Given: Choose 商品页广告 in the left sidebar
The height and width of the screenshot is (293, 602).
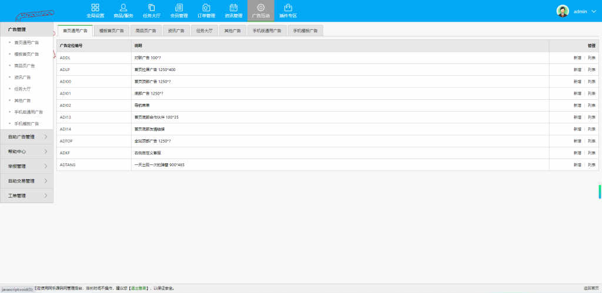Looking at the screenshot, I should [x=25, y=66].
